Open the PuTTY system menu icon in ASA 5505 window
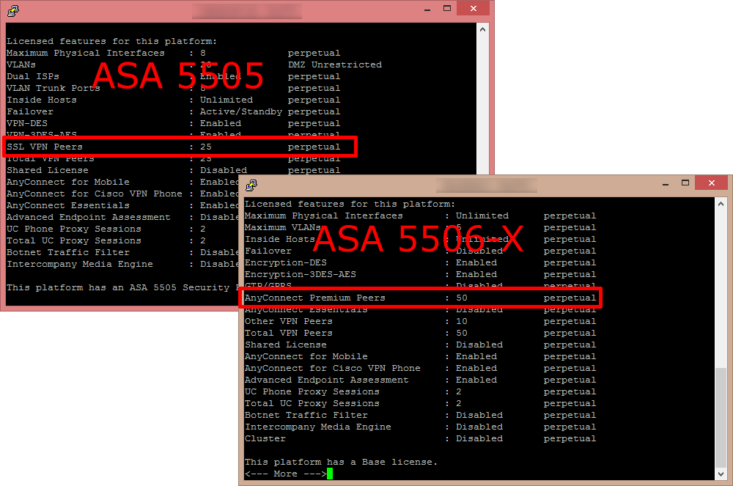The width and height of the screenshot is (733, 486). point(13,10)
